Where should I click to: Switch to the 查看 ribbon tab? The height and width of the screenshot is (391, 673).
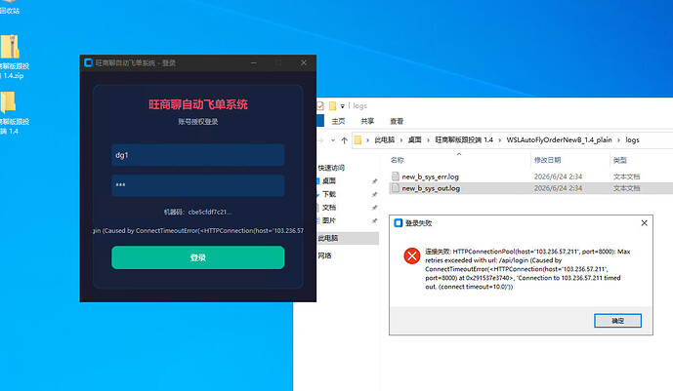(397, 121)
